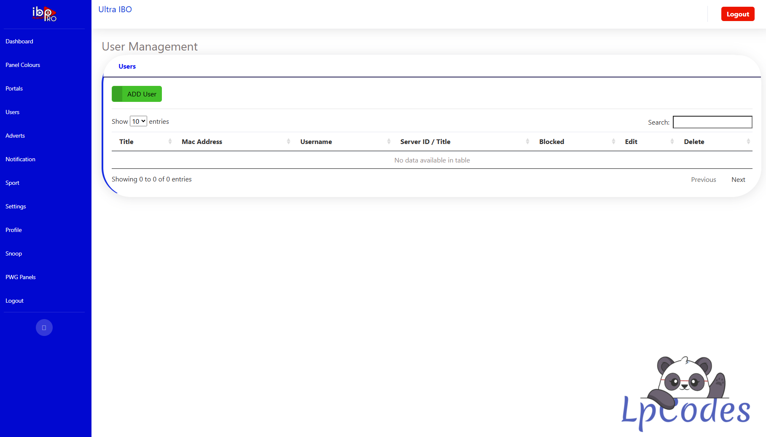Sort by Title column arrows

click(170, 141)
